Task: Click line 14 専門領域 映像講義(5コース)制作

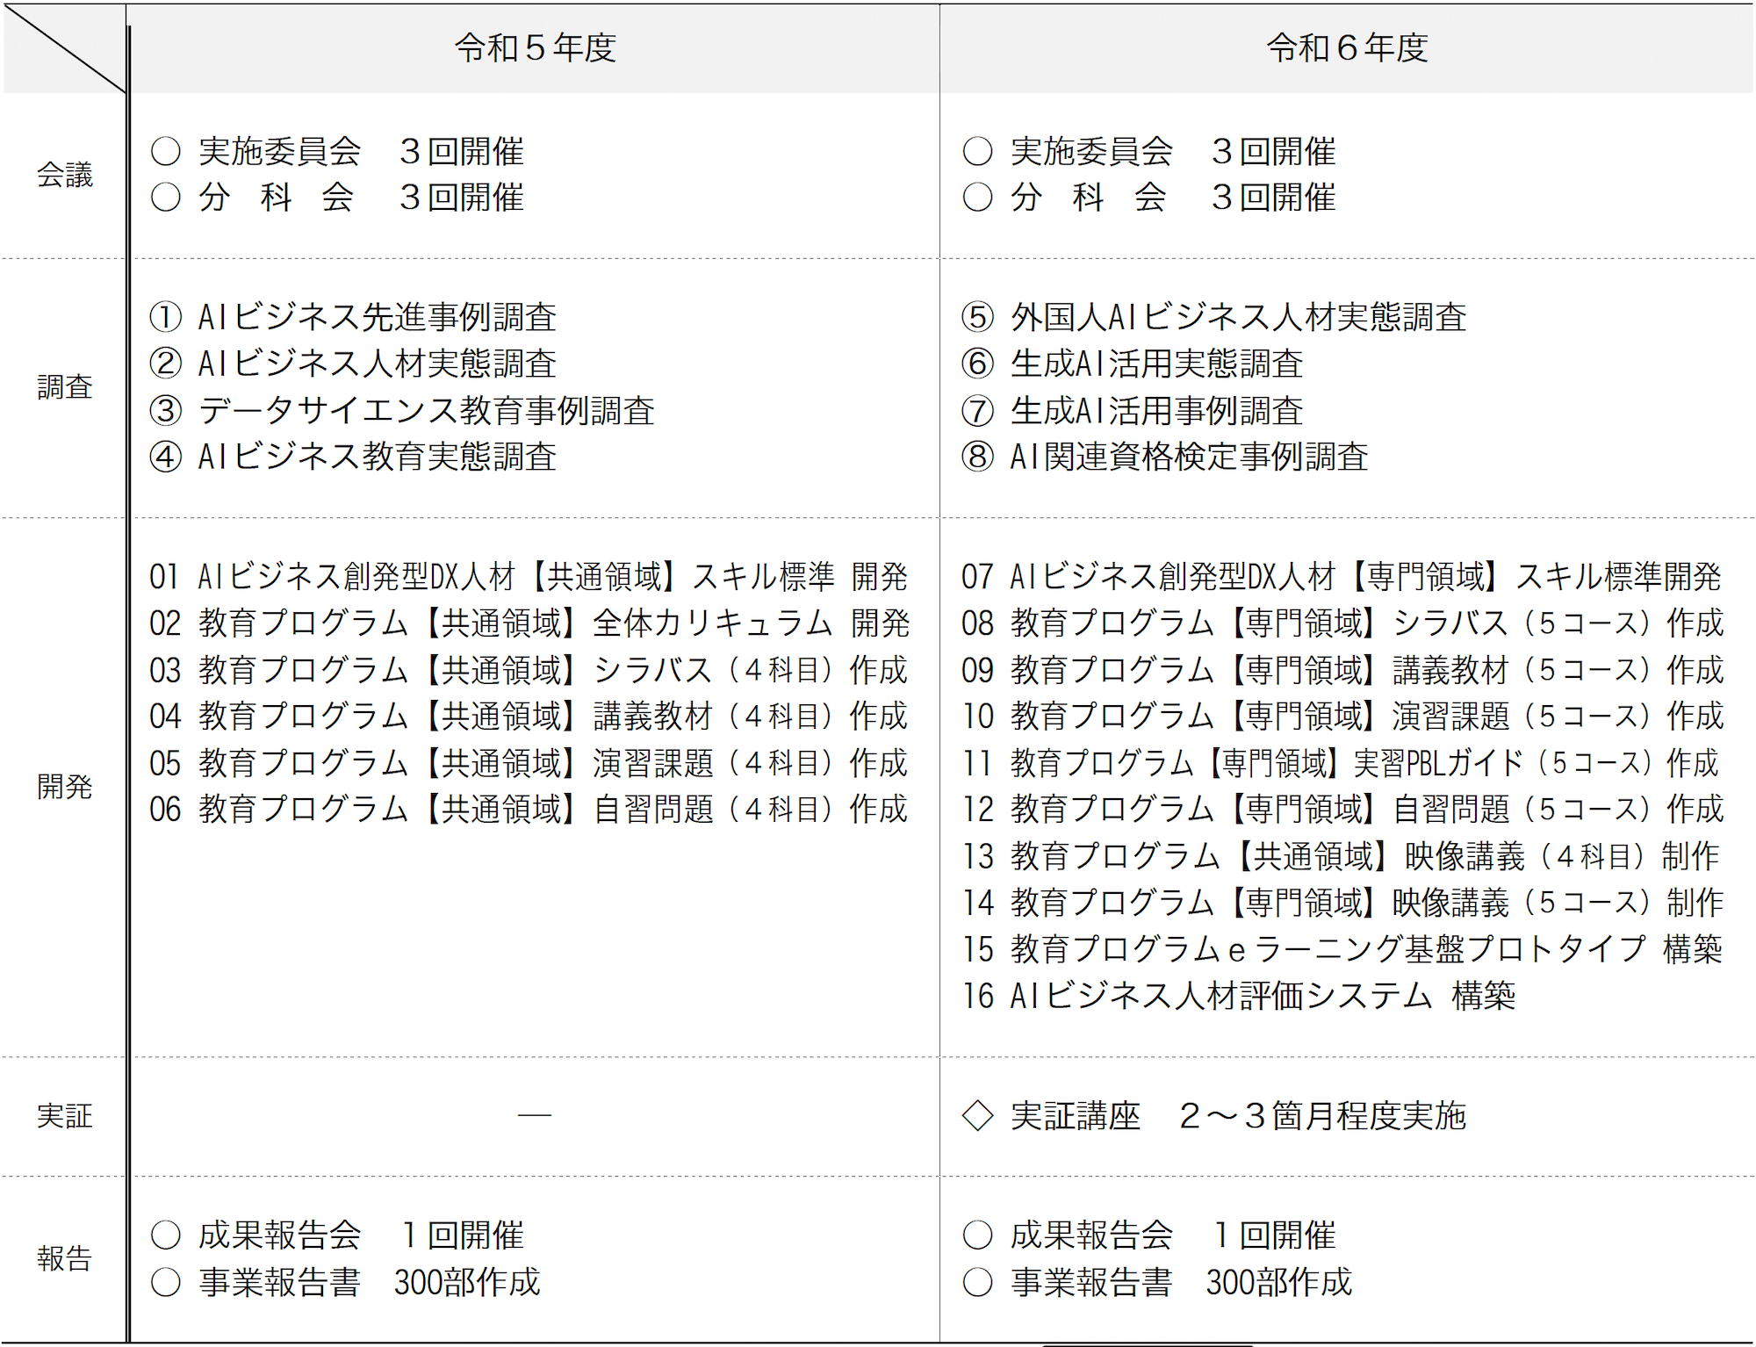Action: click(1343, 903)
